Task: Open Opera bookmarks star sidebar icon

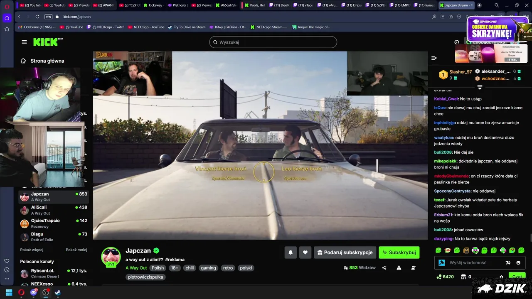Action: 7,29
